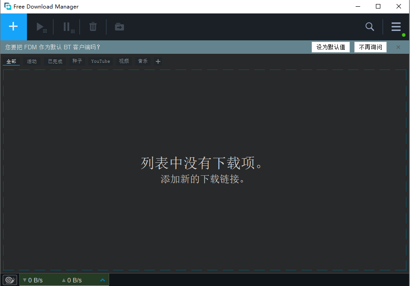This screenshot has width=410, height=286.
Task: Switch to the YouTube tab
Action: pos(100,61)
